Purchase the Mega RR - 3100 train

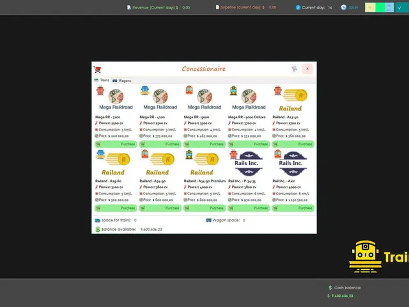coord(116,144)
